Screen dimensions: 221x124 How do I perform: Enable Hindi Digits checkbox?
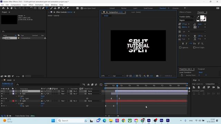coord(194,48)
